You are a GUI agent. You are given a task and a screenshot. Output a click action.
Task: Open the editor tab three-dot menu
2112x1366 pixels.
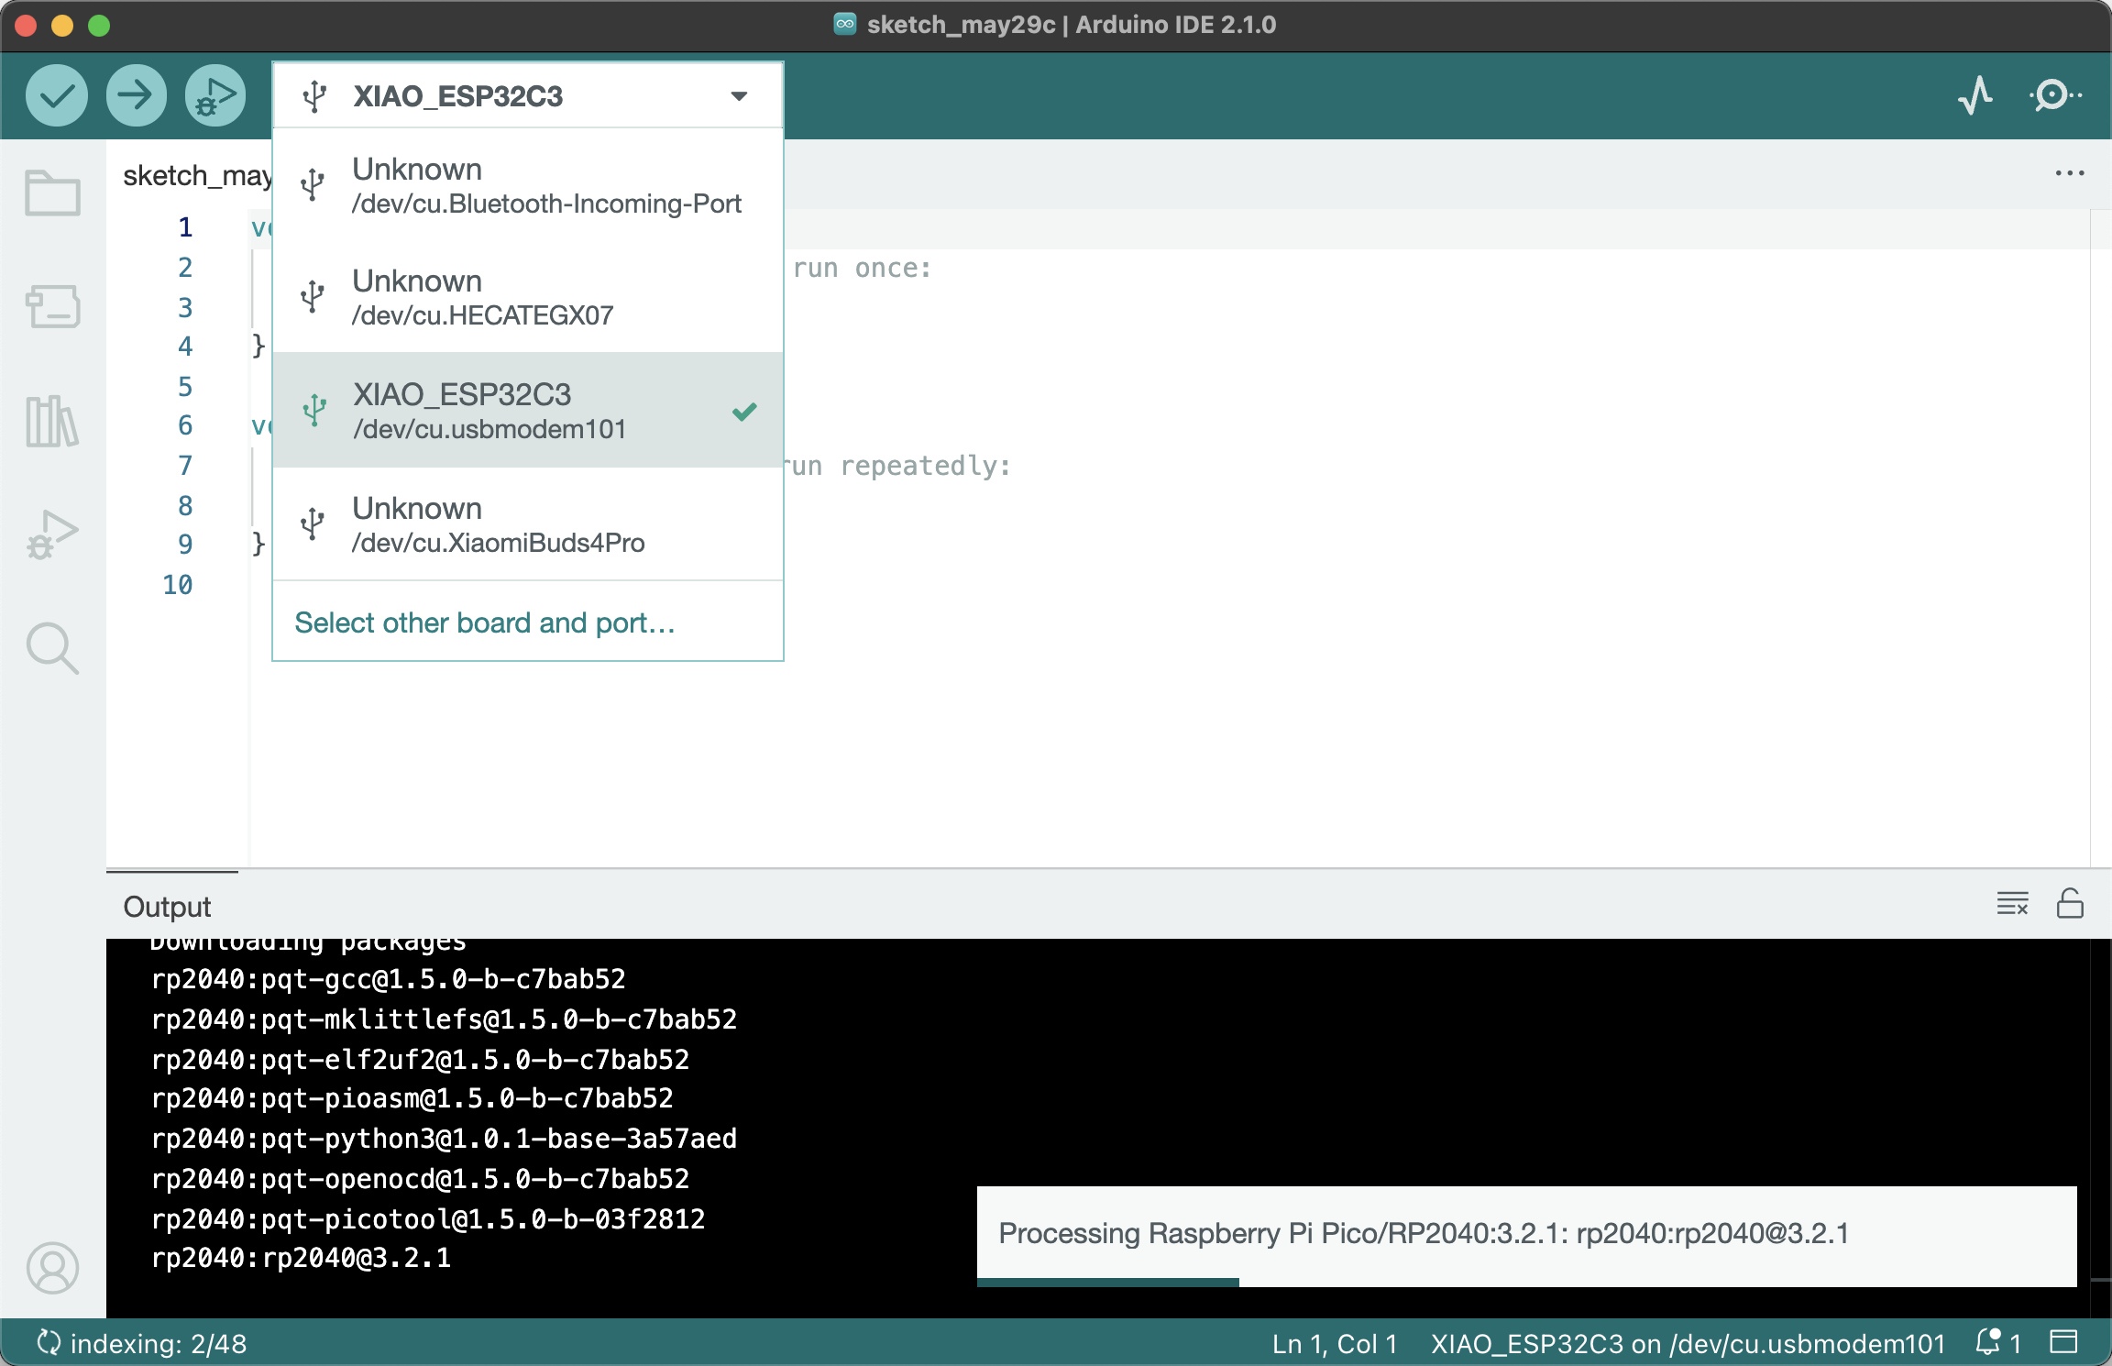click(x=2070, y=173)
